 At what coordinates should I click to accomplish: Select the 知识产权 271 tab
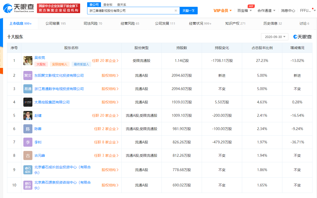click(x=235, y=23)
